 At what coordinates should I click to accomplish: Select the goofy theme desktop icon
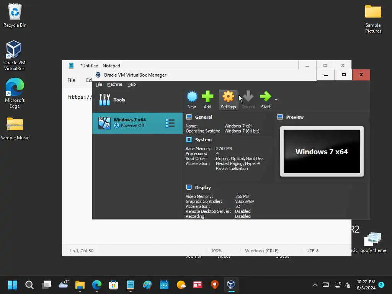point(373,242)
